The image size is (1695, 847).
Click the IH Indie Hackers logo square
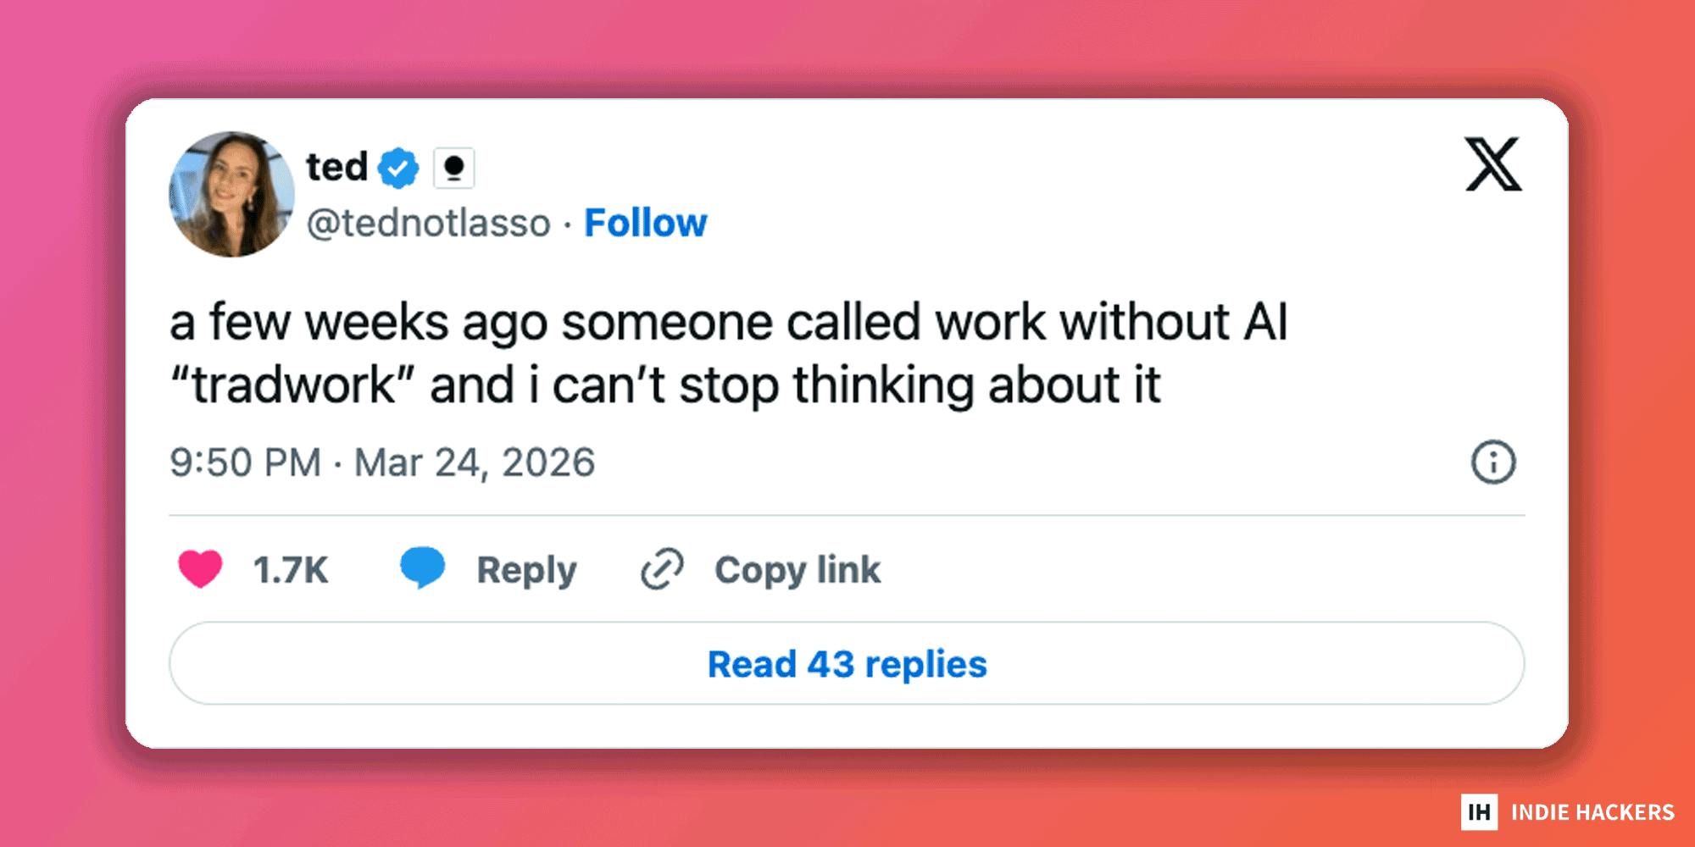pos(1479,811)
